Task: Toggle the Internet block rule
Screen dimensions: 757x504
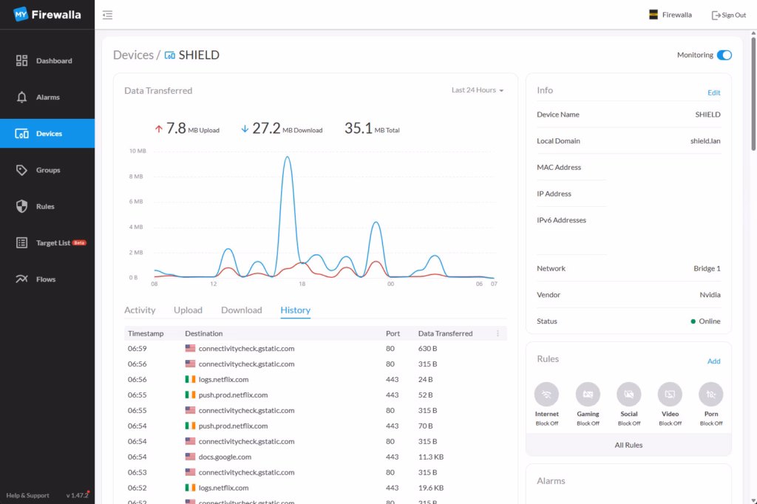Action: click(x=546, y=395)
